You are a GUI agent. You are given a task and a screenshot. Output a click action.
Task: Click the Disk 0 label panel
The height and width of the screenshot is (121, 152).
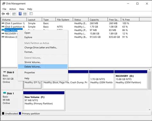pyautogui.click(x=9, y=79)
